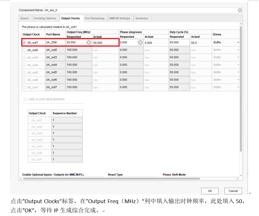Click the clk_out1 actual duty cycle value 50.0

(194, 43)
